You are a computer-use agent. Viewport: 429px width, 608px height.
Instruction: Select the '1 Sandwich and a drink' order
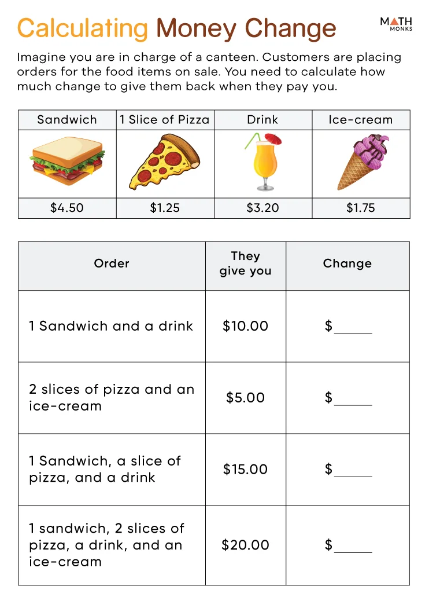click(111, 326)
